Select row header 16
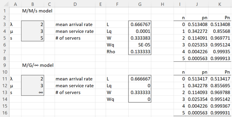 5,113
